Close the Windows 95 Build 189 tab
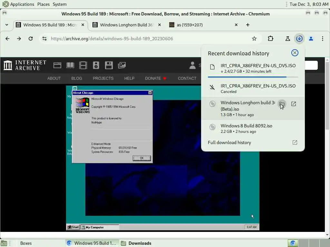Image resolution: width=330 pixels, height=247 pixels. (83, 25)
